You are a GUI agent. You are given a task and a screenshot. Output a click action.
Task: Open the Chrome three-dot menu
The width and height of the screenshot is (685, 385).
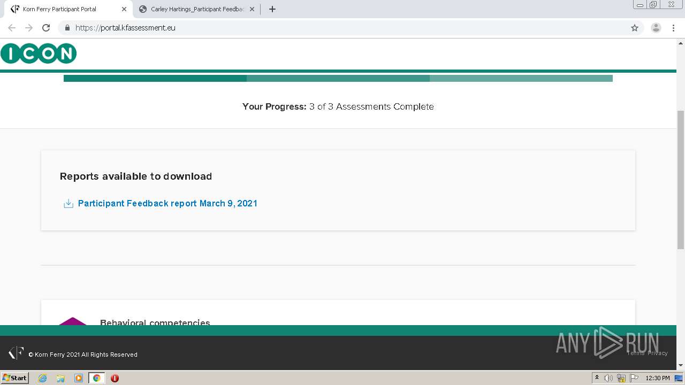point(674,28)
